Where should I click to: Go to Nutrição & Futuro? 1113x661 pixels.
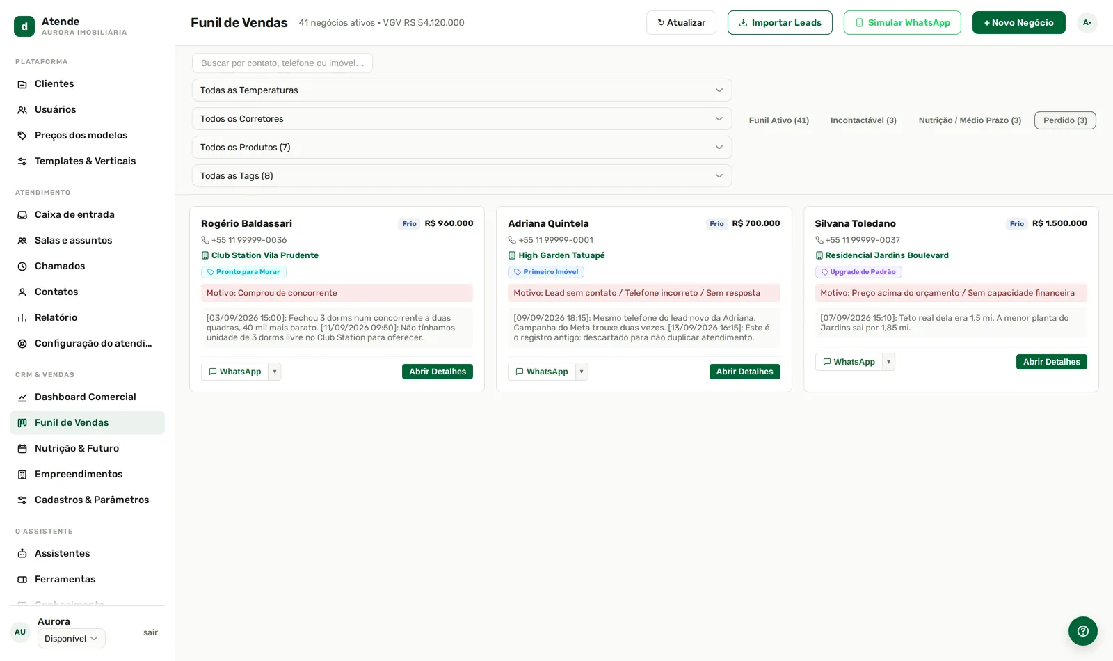pyautogui.click(x=87, y=449)
